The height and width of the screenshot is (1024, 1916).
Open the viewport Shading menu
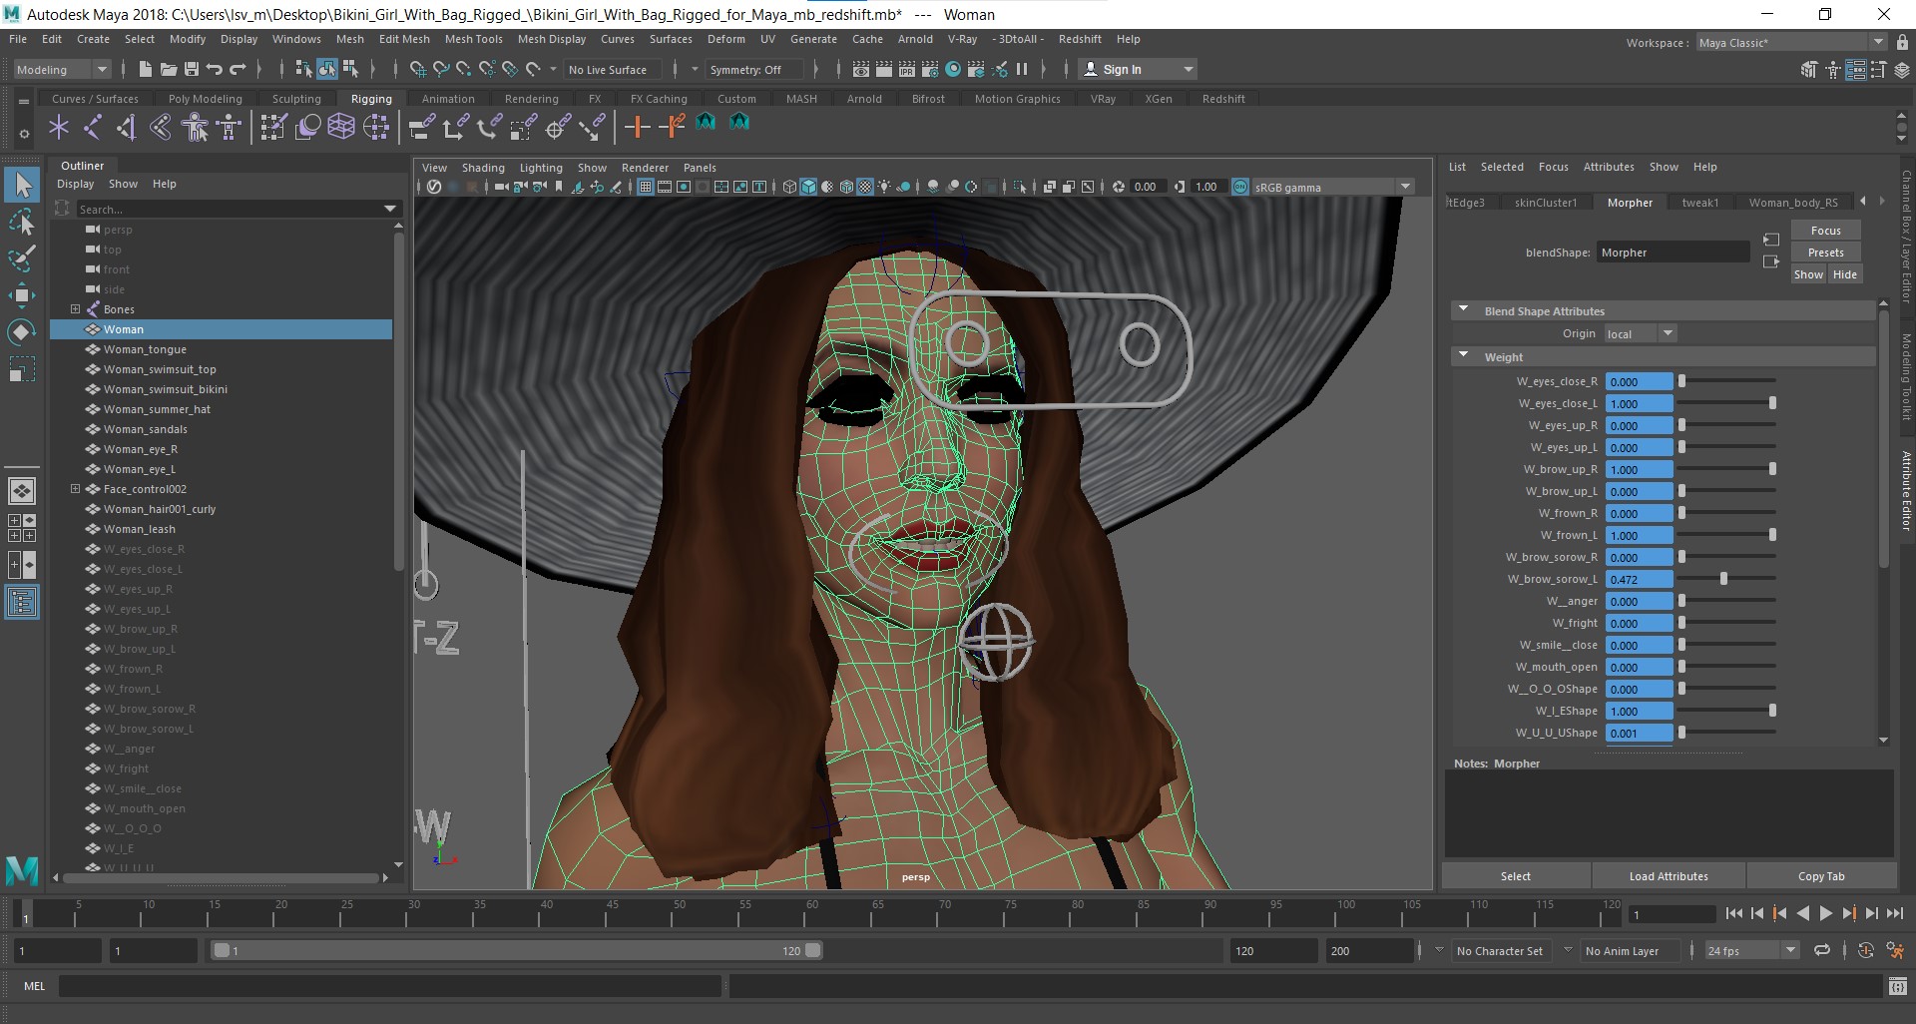[x=483, y=168]
